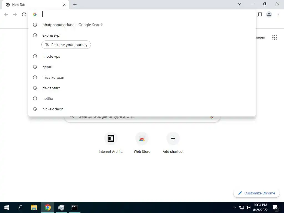Viewport: 284px width, 213px height.
Task: Select the linode vps suggestion
Action: tap(142, 56)
